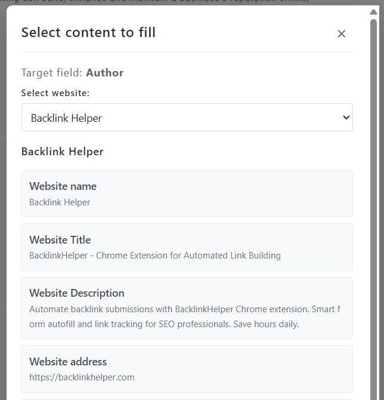The width and height of the screenshot is (384, 400).
Task: Click the 'Select website:' label
Action: pyautogui.click(x=55, y=93)
